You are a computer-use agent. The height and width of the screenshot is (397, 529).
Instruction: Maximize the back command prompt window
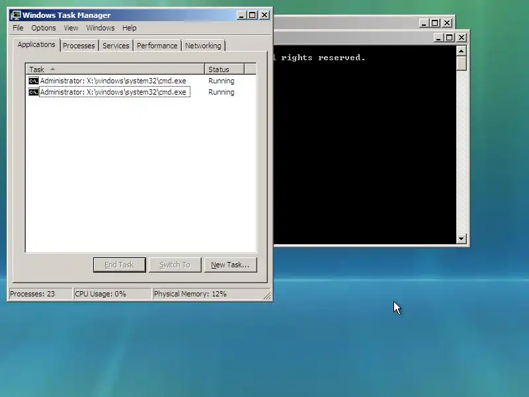(435, 23)
